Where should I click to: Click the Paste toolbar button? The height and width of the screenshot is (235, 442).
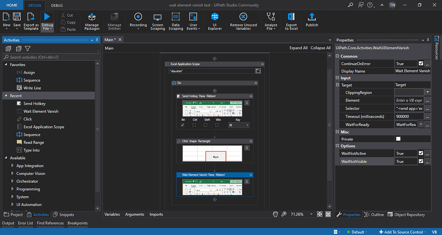68,29
